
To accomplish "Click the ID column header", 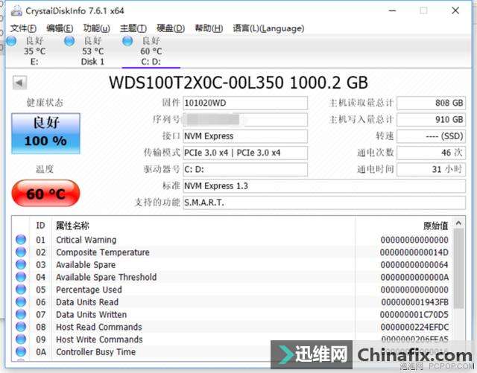I will point(40,226).
